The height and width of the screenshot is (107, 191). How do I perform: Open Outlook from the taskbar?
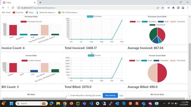tap(117, 103)
